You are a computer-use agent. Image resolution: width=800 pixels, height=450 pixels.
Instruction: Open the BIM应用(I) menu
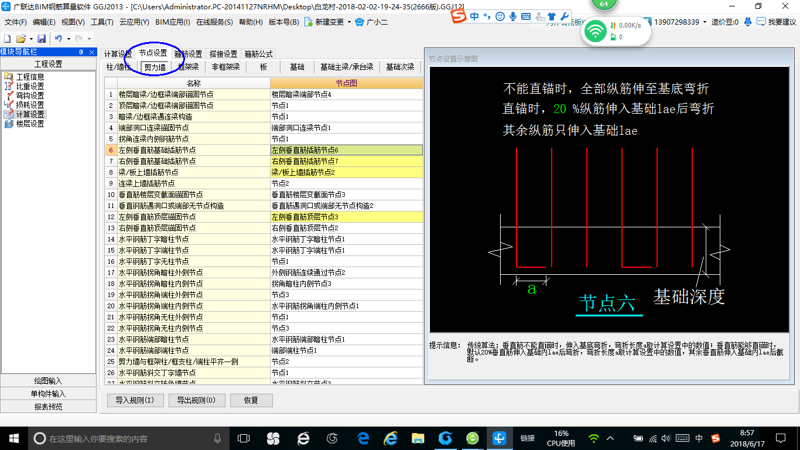(173, 22)
